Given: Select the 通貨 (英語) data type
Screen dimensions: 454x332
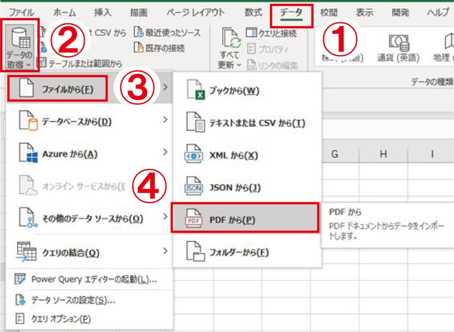Looking at the screenshot, I should (399, 48).
